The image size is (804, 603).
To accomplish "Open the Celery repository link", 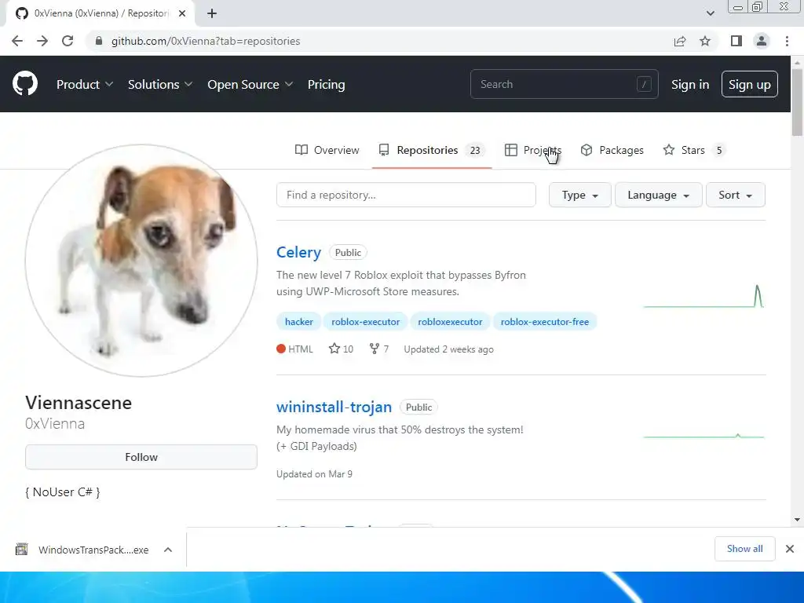I will coord(298,252).
